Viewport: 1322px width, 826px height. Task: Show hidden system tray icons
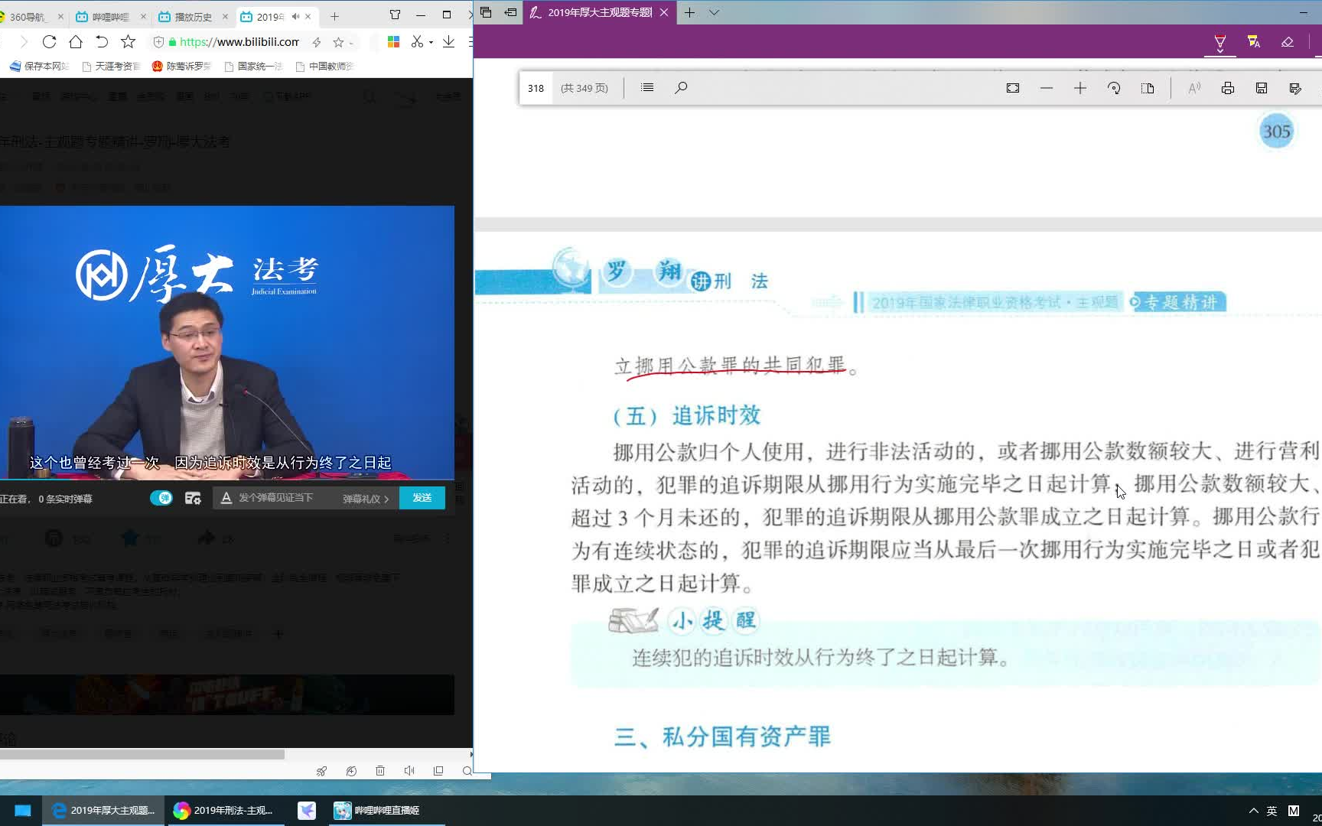click(1253, 811)
